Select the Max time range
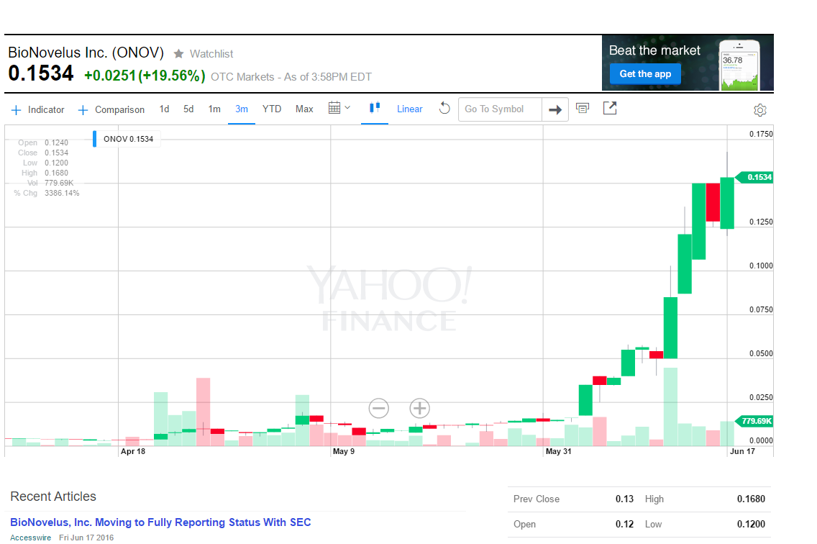Viewport: 817px width, 544px height. 304,109
